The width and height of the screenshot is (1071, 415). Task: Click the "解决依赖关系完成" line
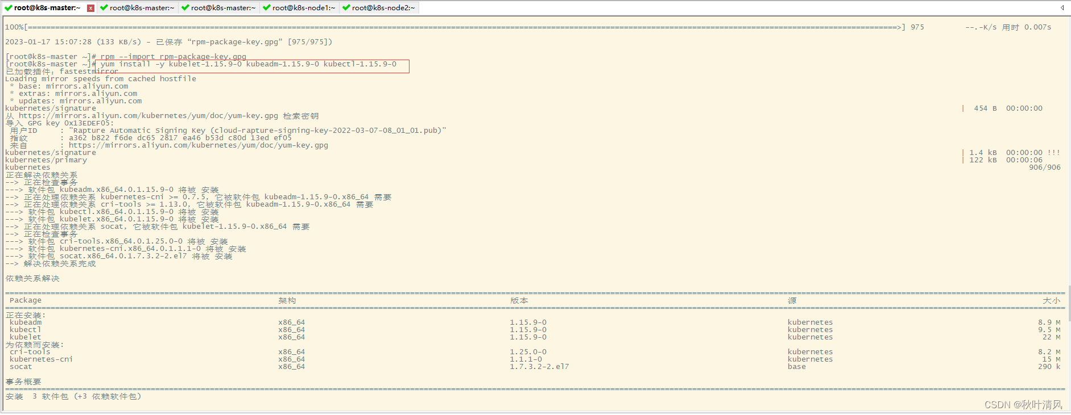(51, 263)
